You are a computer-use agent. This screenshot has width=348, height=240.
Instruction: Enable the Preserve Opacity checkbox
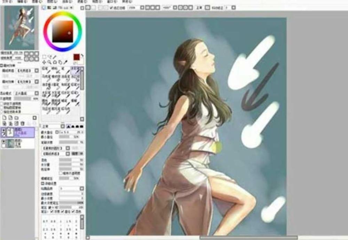tap(2, 104)
